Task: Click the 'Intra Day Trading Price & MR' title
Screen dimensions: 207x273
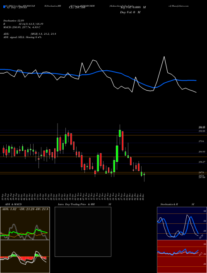Action: click(77, 204)
